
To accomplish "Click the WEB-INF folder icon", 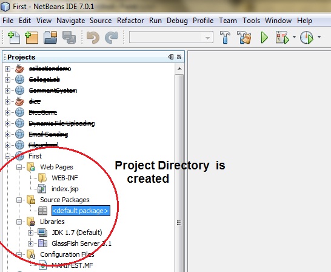I will [42, 178].
